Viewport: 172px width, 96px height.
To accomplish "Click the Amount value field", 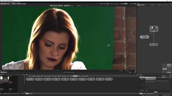I will (147, 91).
